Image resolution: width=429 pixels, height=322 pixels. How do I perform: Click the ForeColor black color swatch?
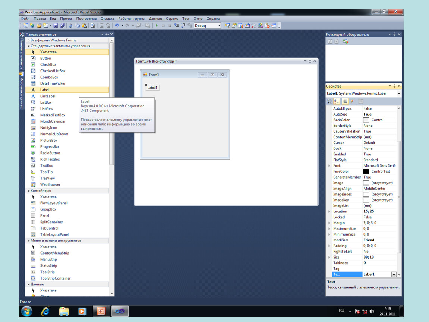[x=366, y=171]
